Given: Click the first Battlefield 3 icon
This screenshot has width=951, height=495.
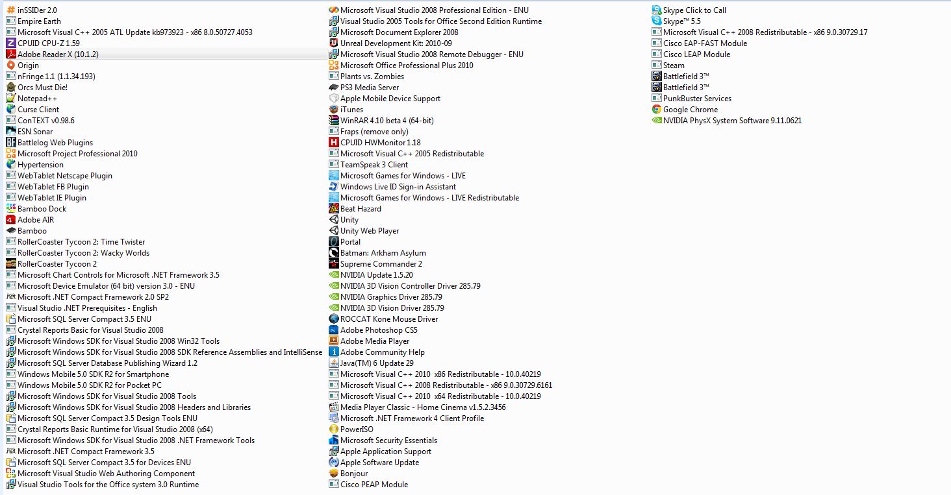Looking at the screenshot, I should [657, 77].
